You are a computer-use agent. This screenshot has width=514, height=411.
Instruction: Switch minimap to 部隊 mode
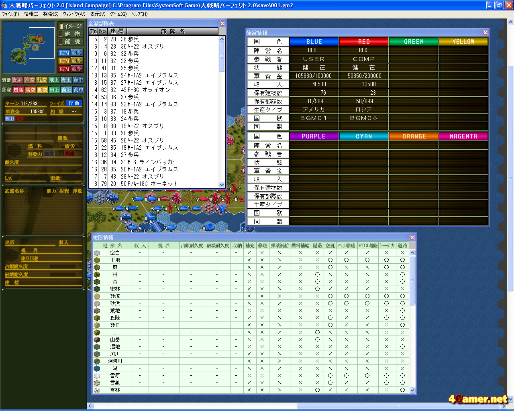click(70, 42)
